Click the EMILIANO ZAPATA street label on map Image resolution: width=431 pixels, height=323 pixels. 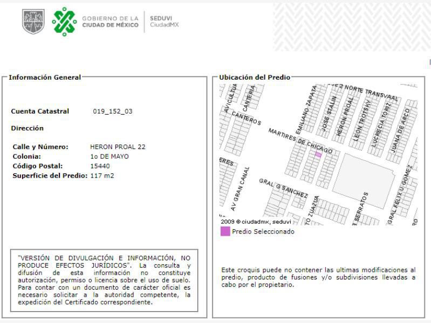point(306,110)
